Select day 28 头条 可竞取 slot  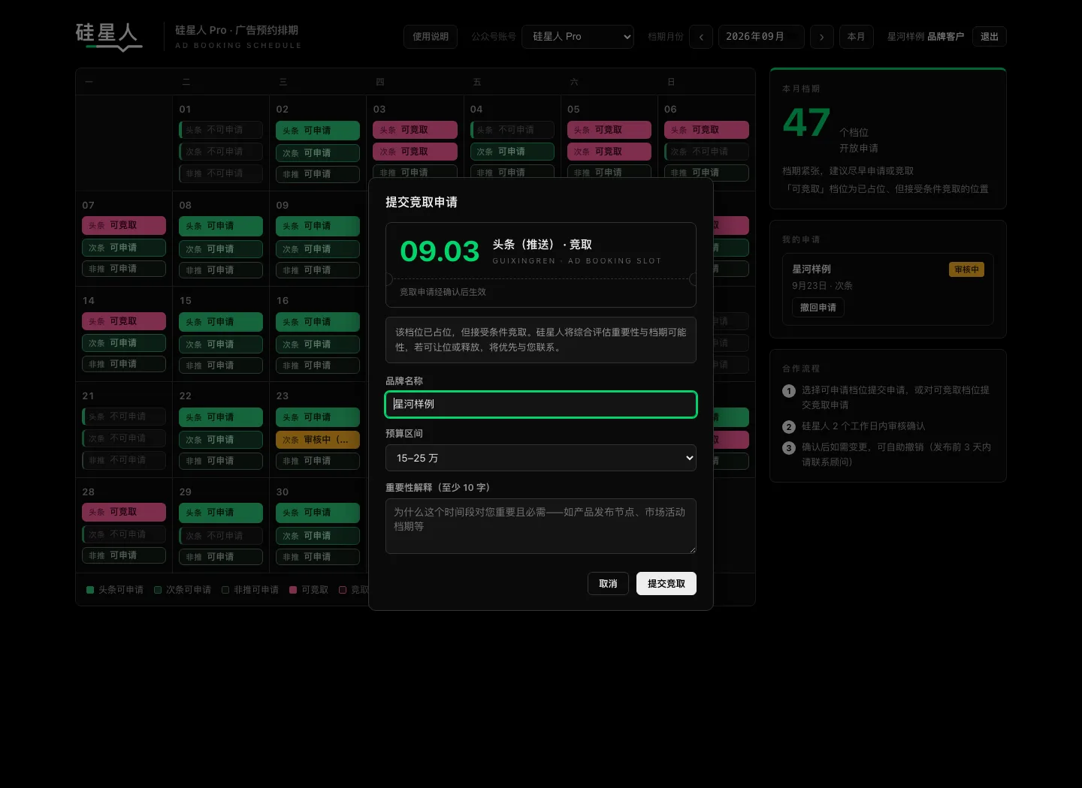tap(123, 512)
